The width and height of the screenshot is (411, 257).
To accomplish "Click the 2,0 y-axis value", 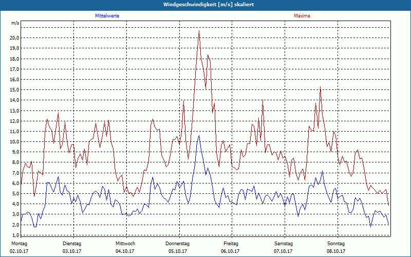I will point(15,225).
